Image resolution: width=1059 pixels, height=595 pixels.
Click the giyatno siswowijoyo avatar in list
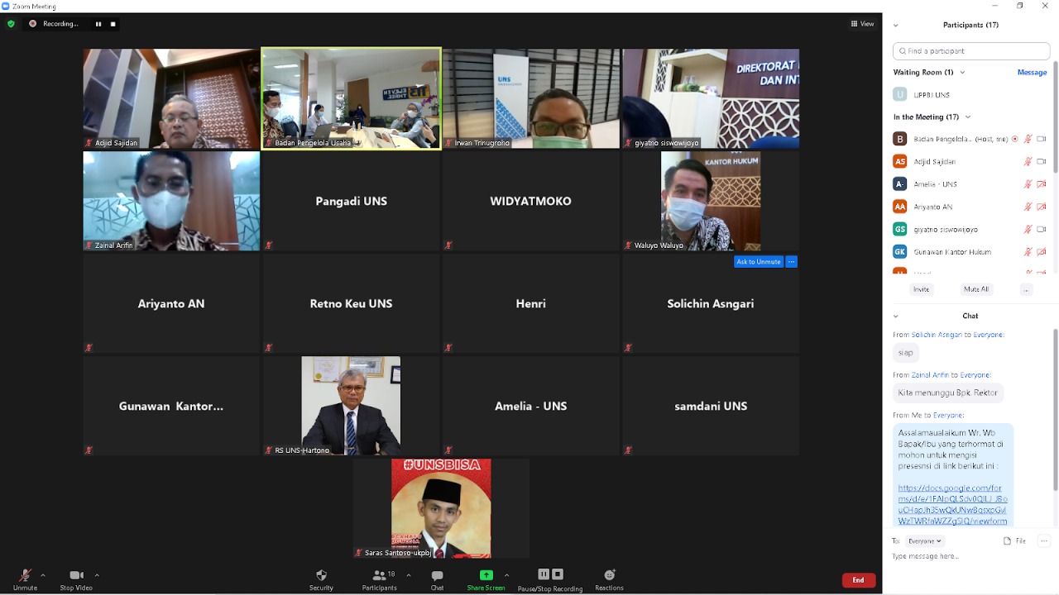point(900,229)
